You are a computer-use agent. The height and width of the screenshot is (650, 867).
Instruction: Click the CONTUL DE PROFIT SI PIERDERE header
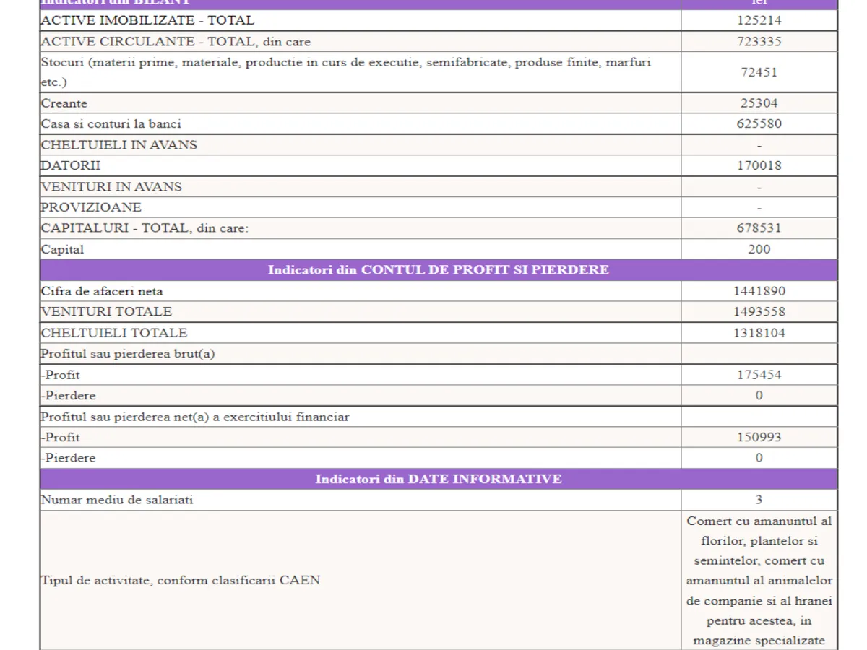(439, 270)
